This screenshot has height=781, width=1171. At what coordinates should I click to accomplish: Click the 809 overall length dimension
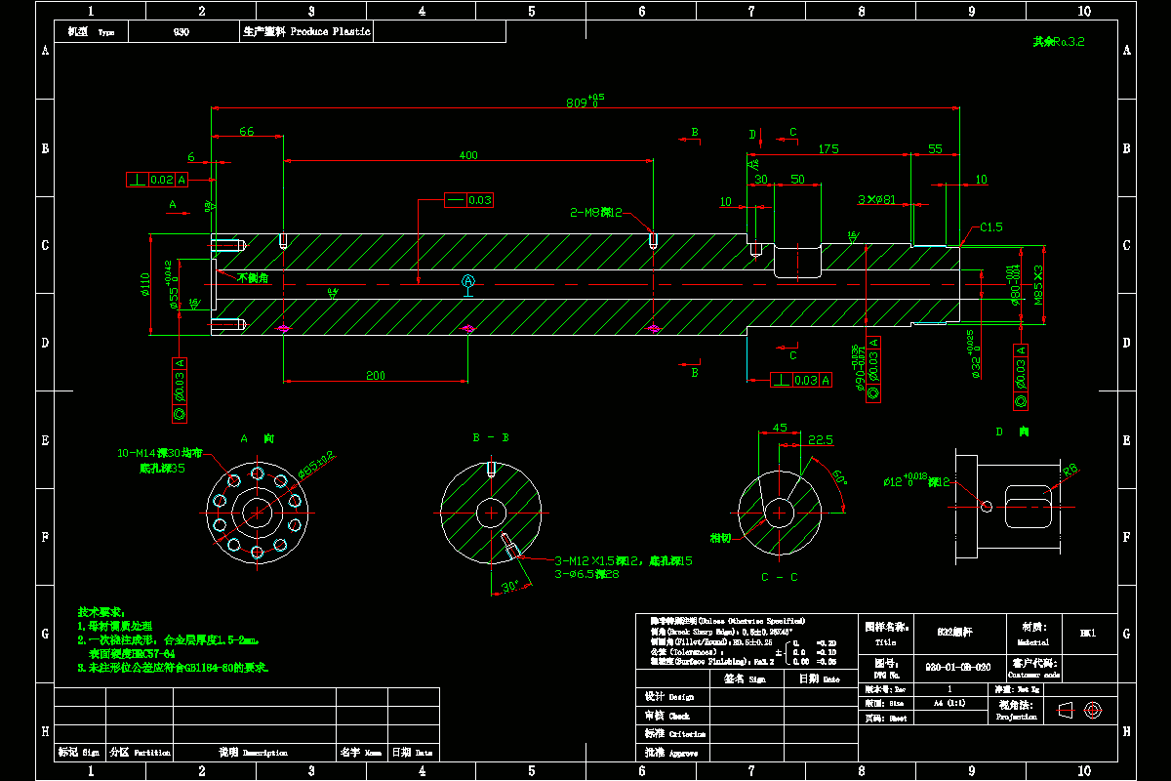(x=585, y=100)
